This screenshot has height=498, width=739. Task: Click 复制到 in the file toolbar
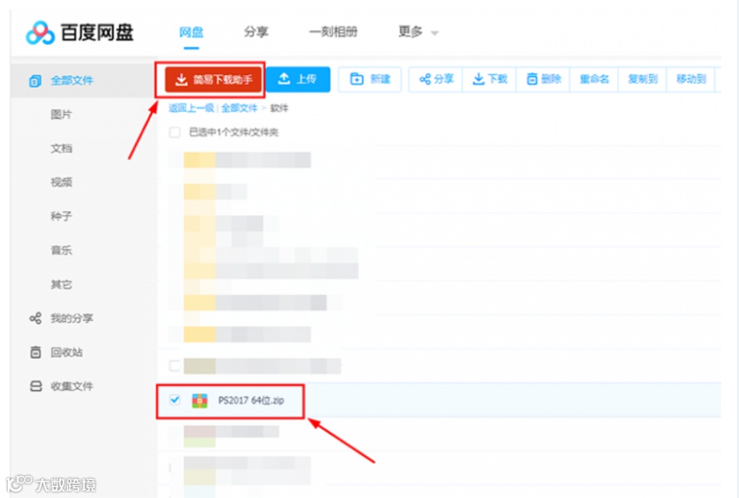643,79
